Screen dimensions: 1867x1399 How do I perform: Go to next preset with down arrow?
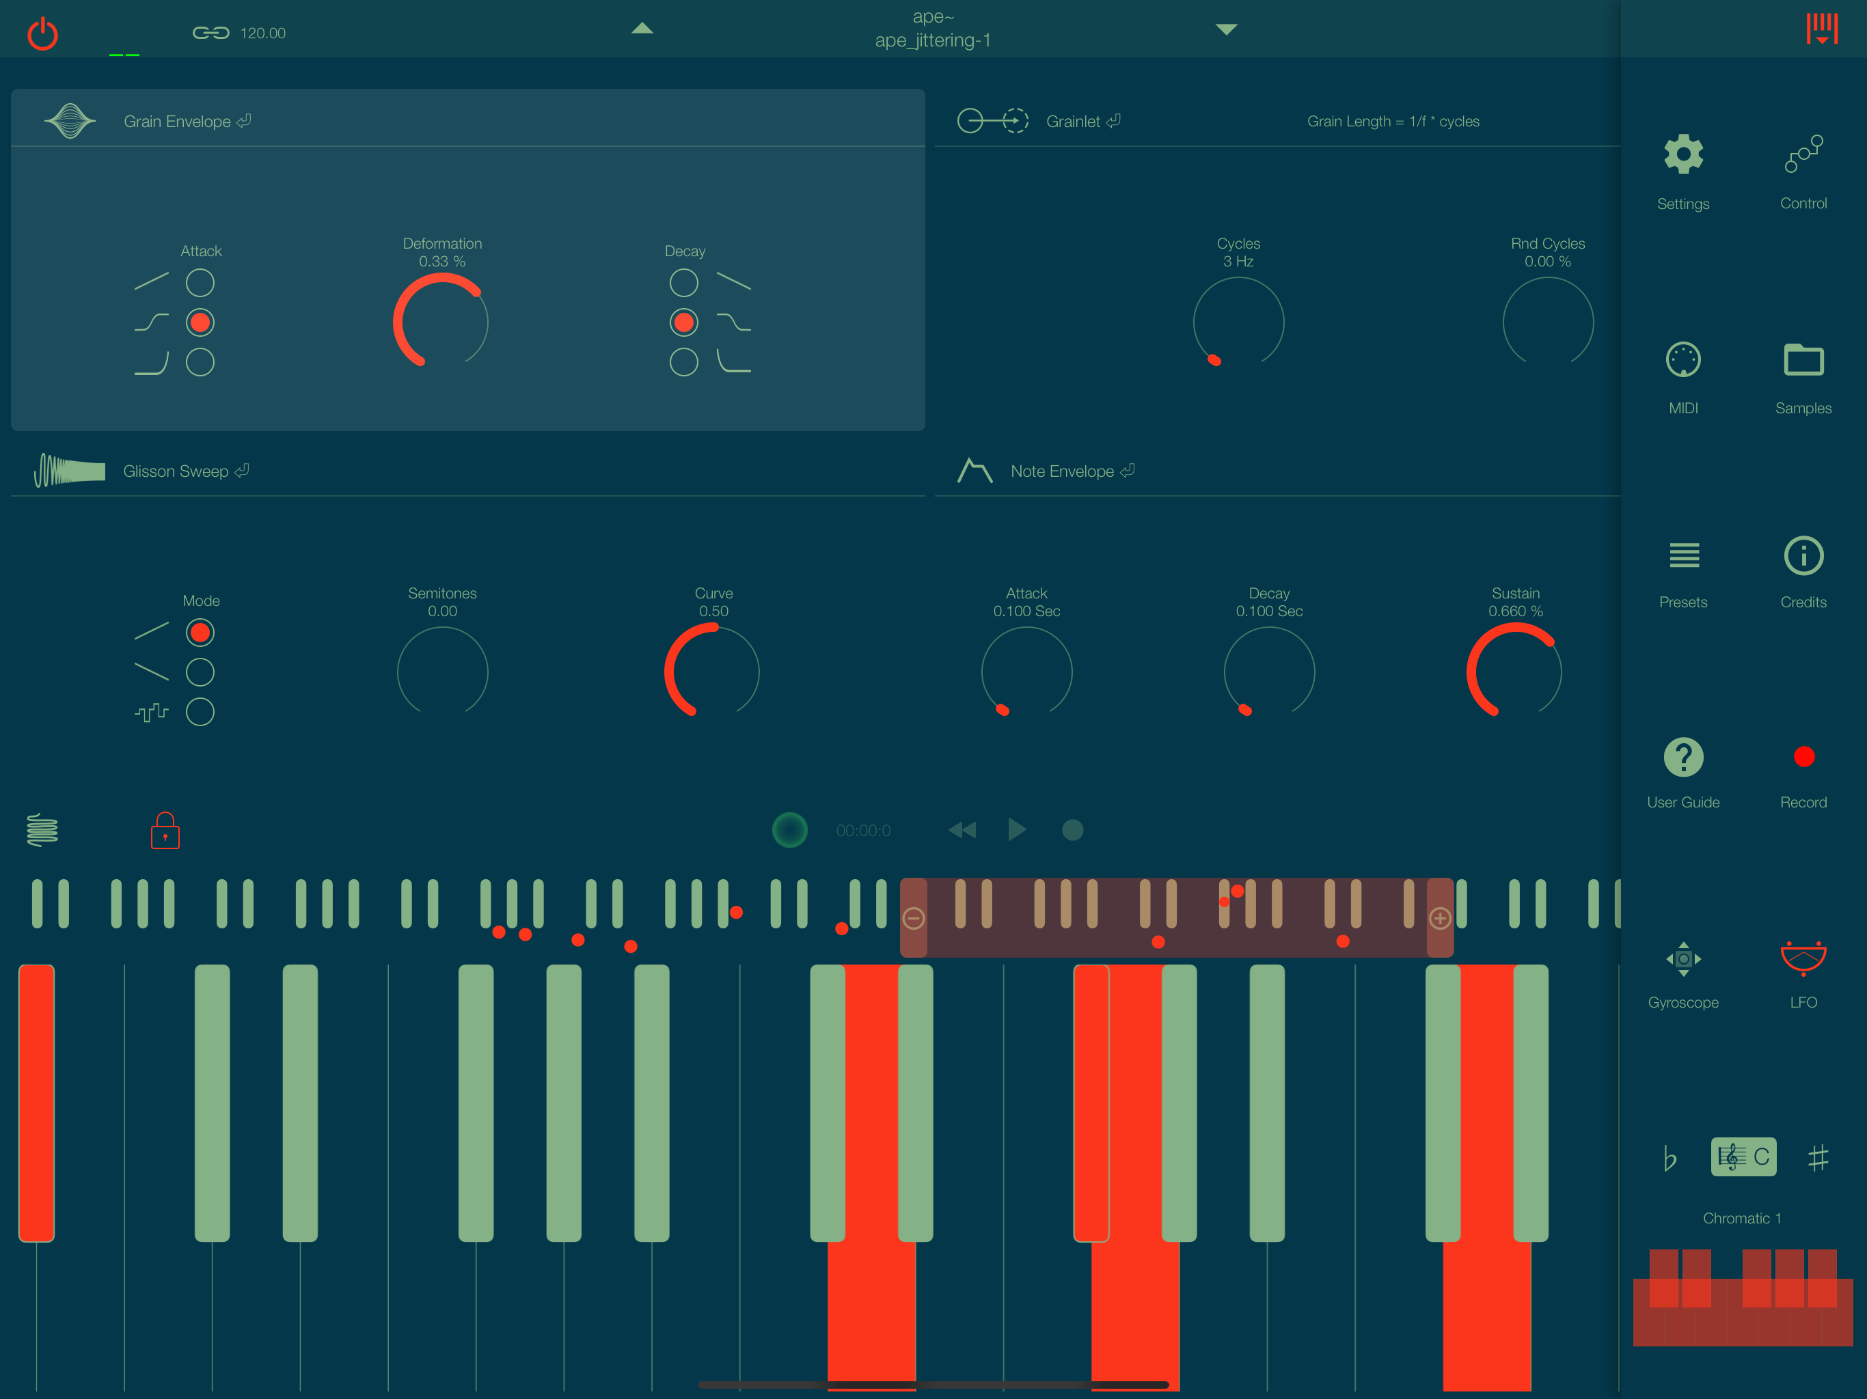click(x=1227, y=29)
